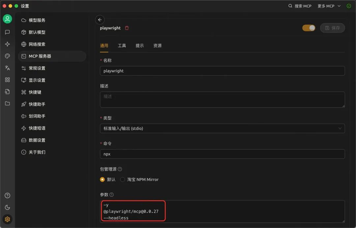The width and height of the screenshot is (356, 228).
Task: Click help icon next to 包管理源
Action: pos(120,169)
